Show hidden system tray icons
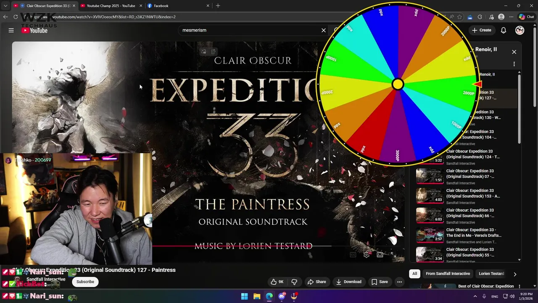 [x=475, y=296]
